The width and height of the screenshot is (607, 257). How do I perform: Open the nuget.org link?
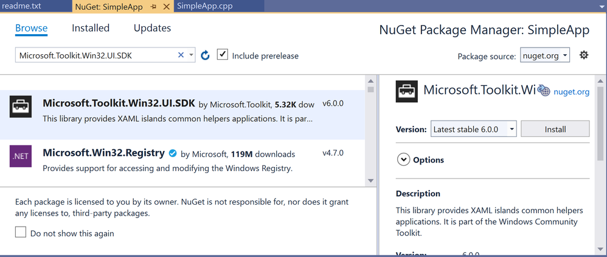click(571, 91)
